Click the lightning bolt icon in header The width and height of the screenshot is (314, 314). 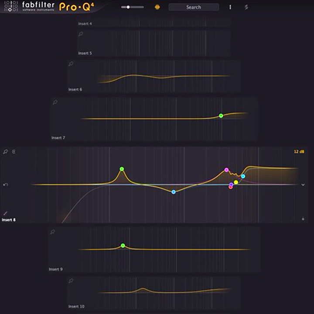pyautogui.click(x=246, y=7)
